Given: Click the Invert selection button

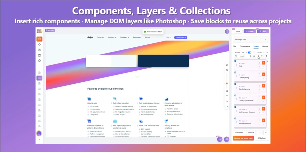Looking at the screenshot, I should click(x=241, y=56).
